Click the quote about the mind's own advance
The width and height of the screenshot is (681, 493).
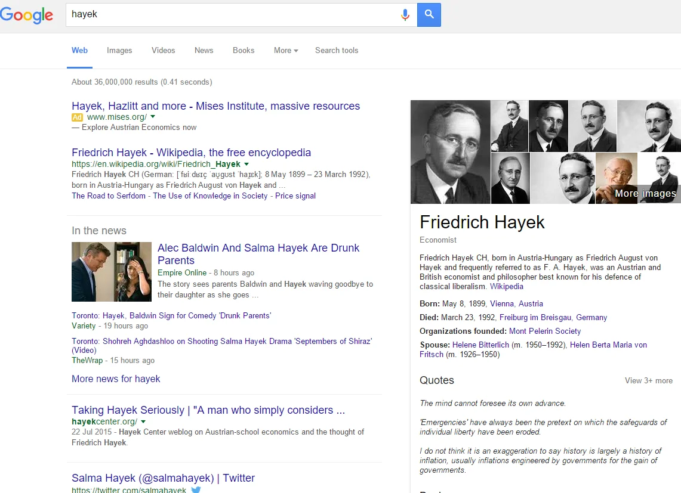coord(492,403)
